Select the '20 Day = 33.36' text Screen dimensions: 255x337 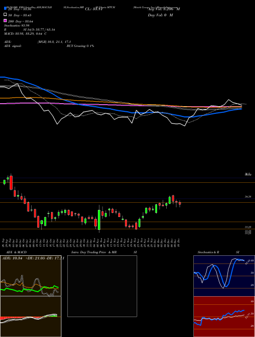[20, 9]
